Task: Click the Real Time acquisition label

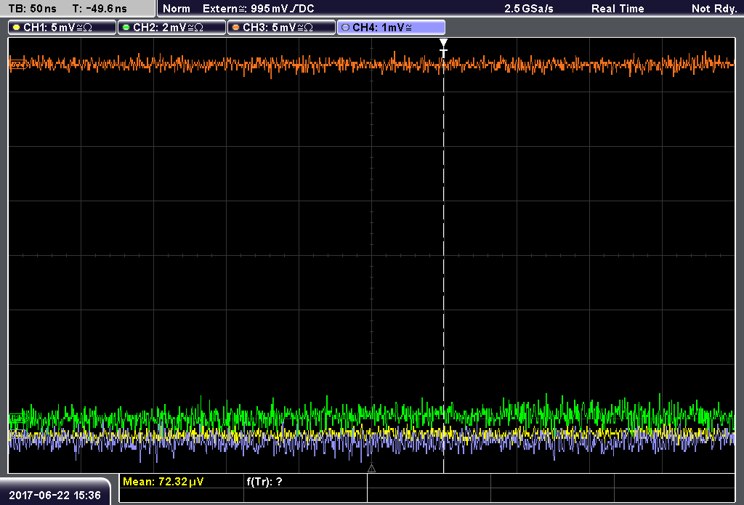Action: coord(618,9)
